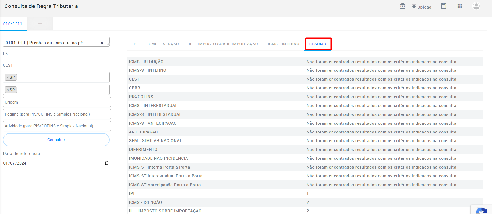Click the Origem input field
Screen dimensions: 492x214
click(x=57, y=102)
